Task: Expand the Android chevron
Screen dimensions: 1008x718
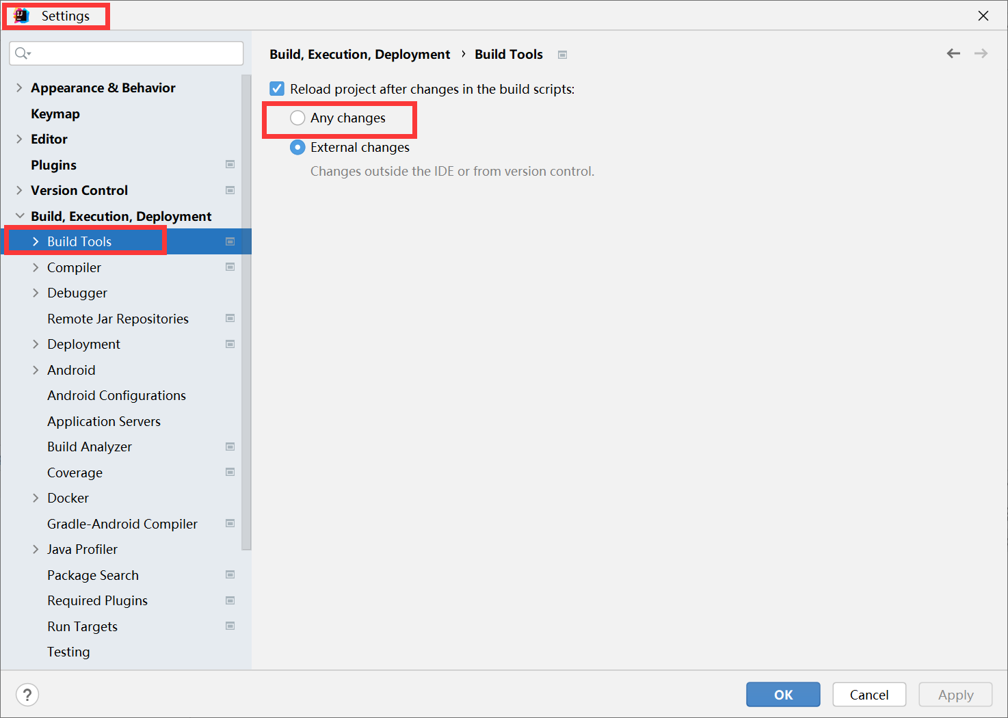Action: click(x=36, y=370)
